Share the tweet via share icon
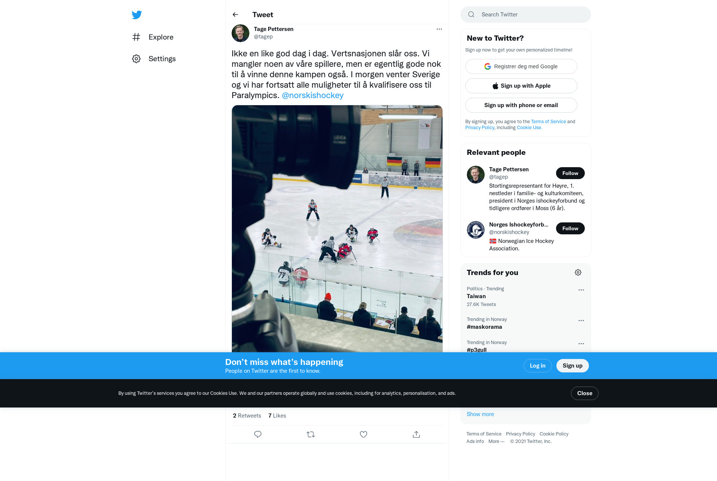The image size is (717, 481). (416, 434)
